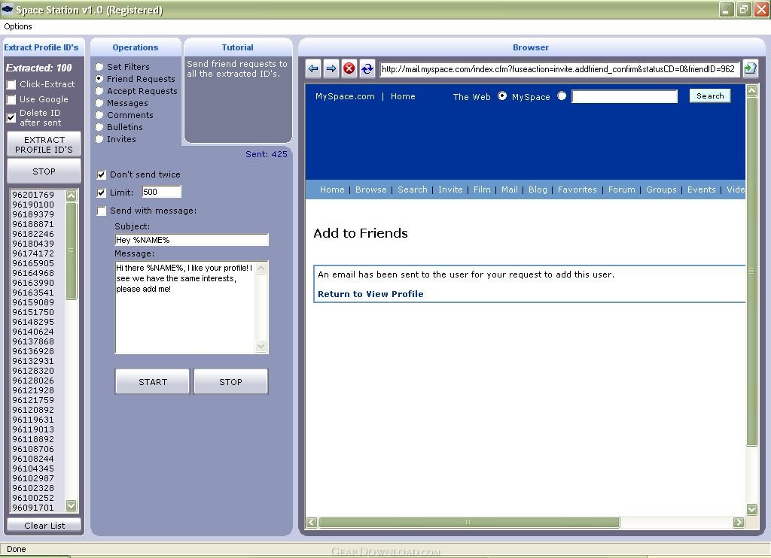Click the message box scroll-down arrow
Image resolution: width=771 pixels, height=558 pixels.
(x=261, y=346)
